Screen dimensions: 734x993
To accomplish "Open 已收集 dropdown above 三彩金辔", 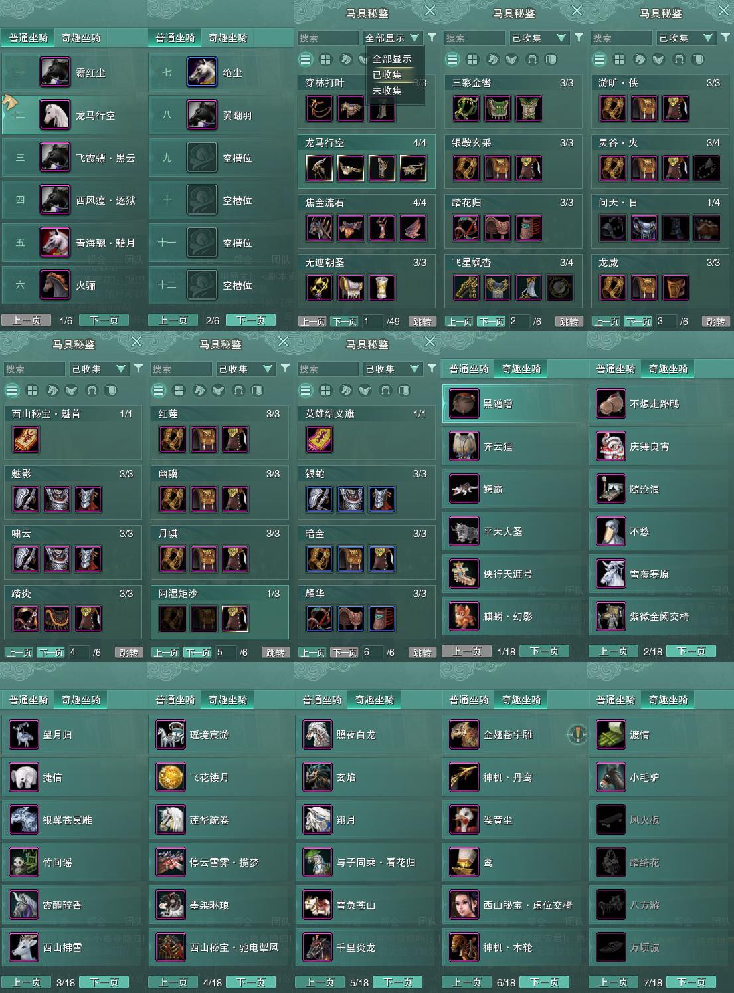I will [x=539, y=38].
